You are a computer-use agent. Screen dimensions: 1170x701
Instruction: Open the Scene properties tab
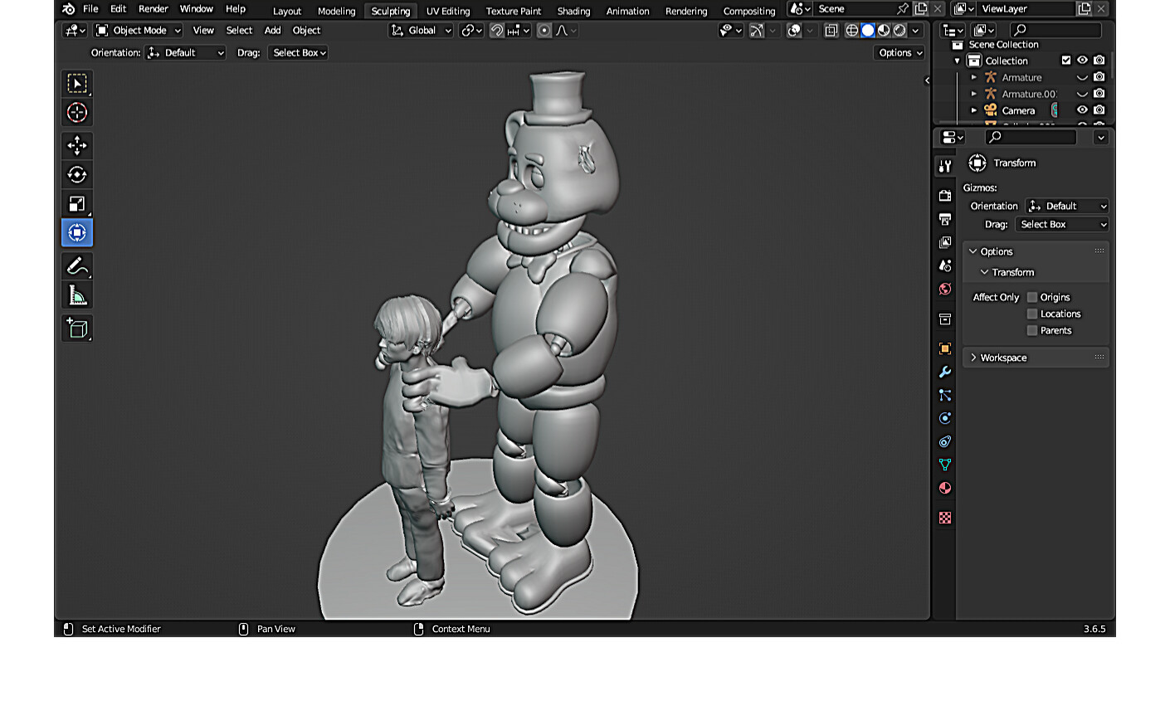(x=944, y=265)
